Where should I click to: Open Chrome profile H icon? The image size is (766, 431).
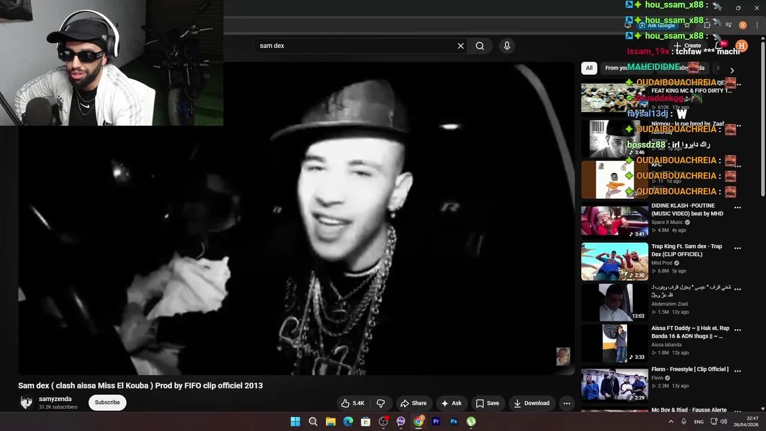click(x=743, y=25)
